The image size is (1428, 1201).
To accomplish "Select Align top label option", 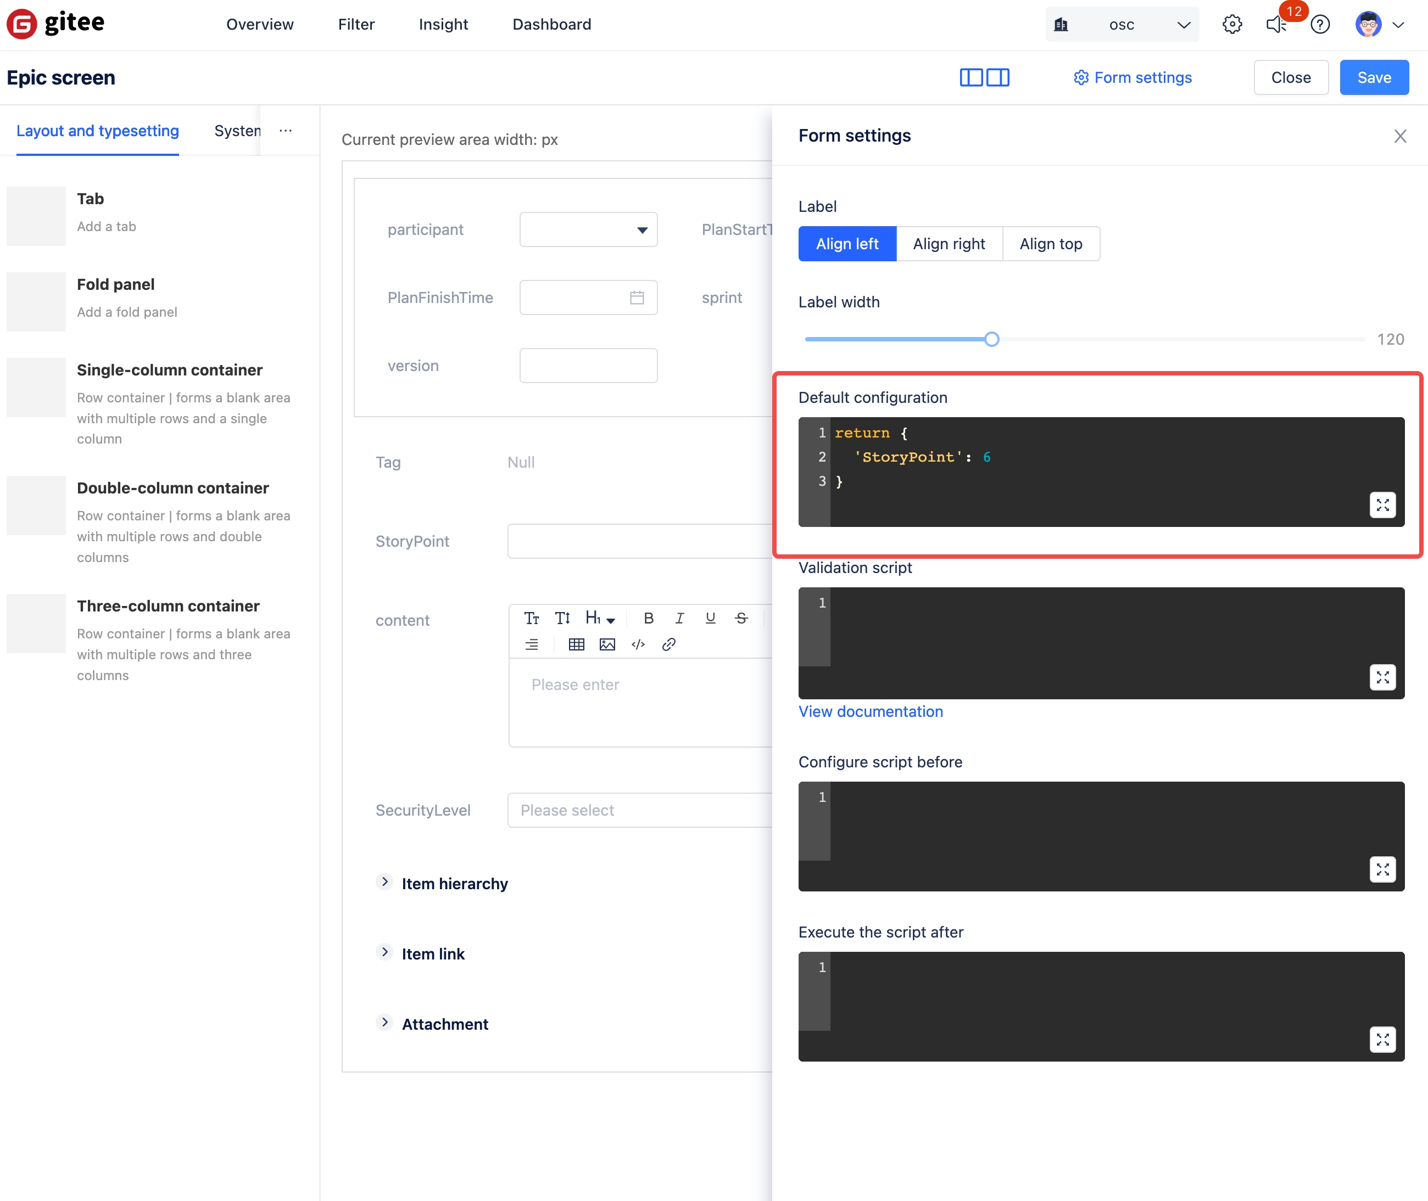I will coord(1050,244).
